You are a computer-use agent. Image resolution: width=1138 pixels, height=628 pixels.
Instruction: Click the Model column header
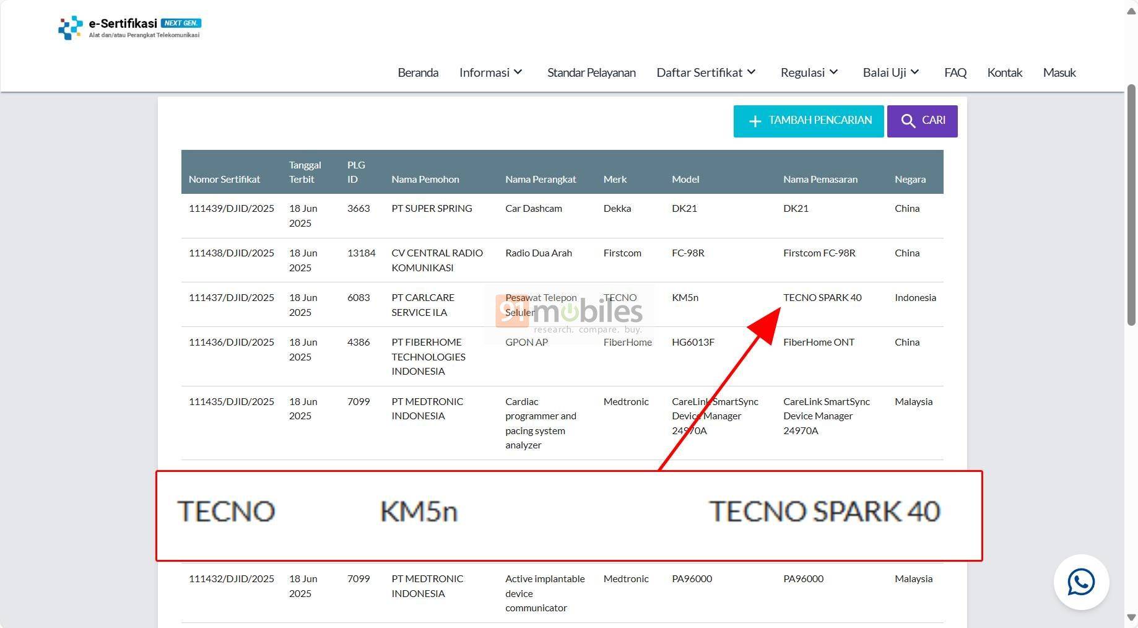click(685, 179)
